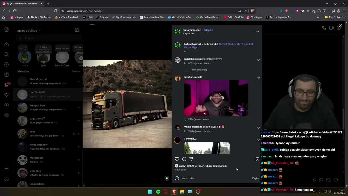Close the post modal with X

340,26
